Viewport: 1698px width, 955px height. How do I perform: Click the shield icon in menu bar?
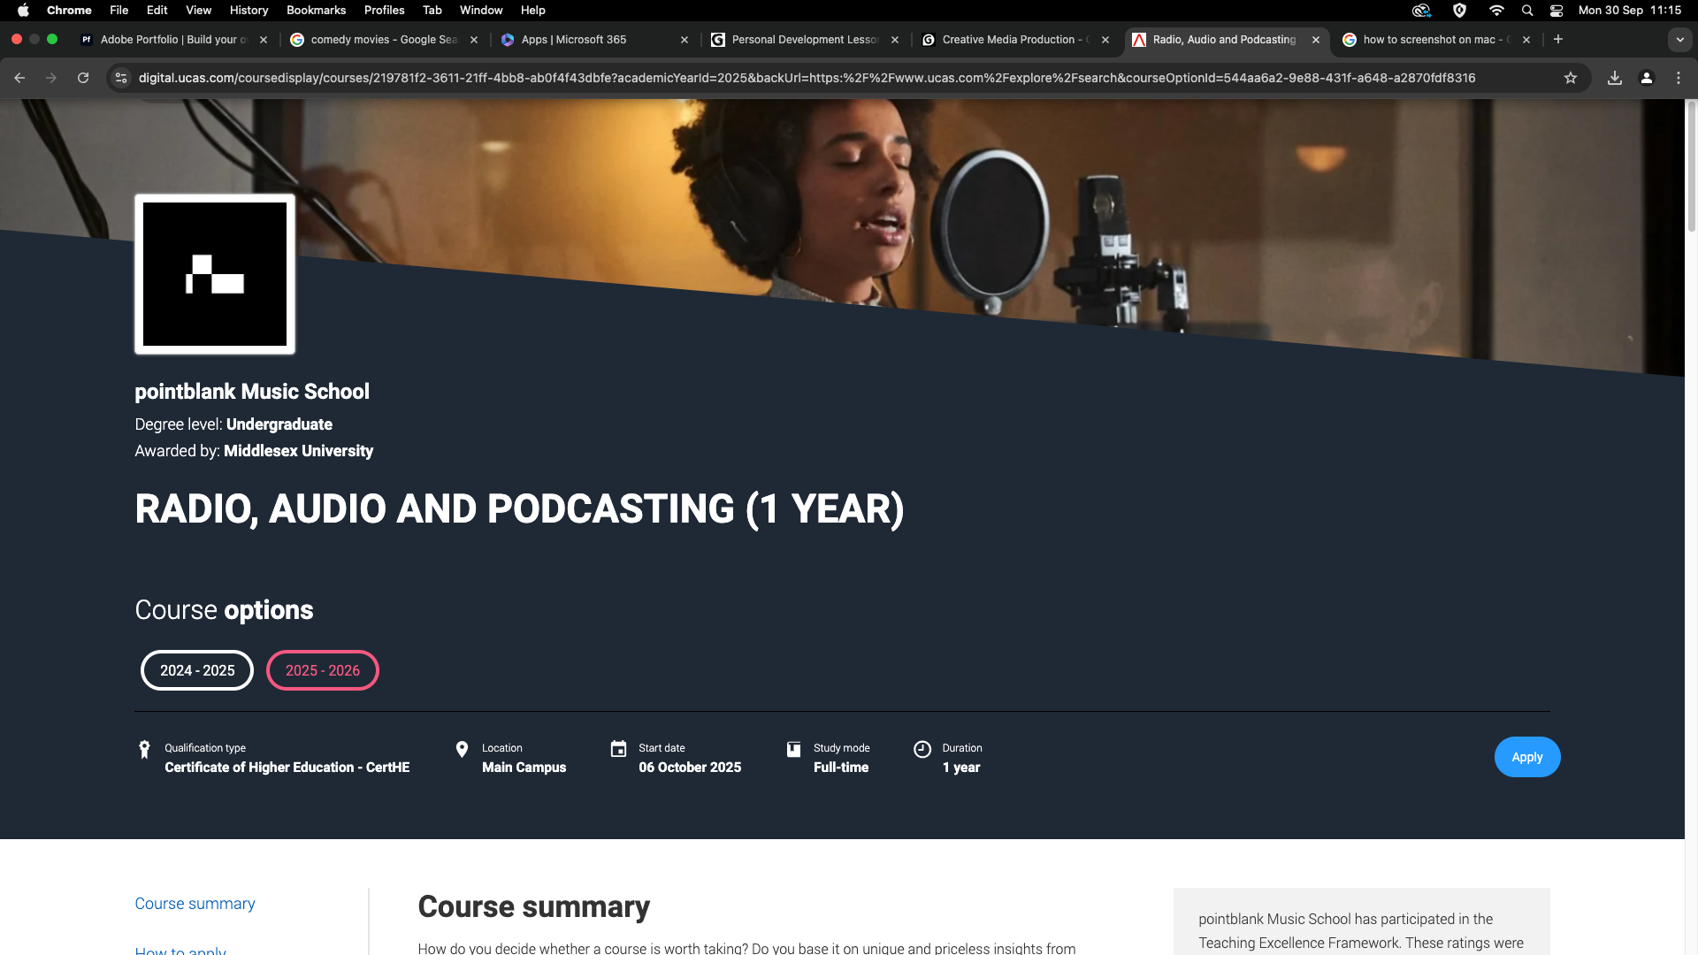click(1460, 11)
